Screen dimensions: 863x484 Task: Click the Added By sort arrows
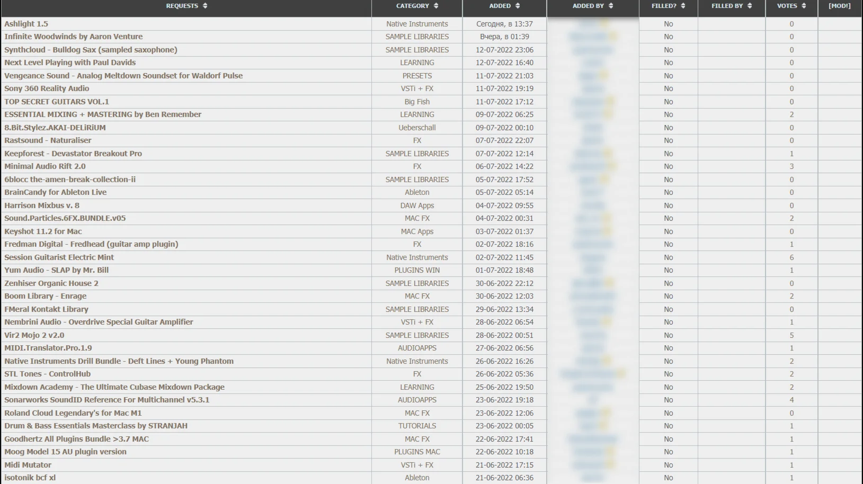pos(611,6)
